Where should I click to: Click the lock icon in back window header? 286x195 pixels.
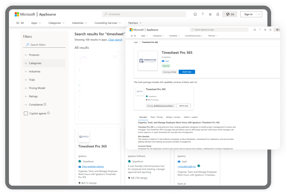pyautogui.click(x=217, y=14)
